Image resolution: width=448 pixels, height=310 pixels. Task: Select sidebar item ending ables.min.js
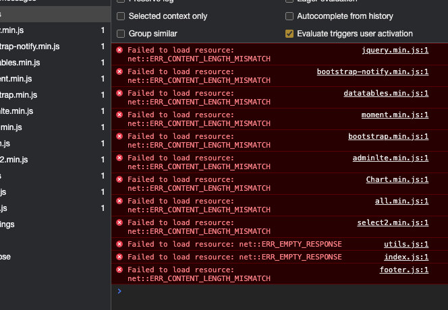tap(55, 63)
